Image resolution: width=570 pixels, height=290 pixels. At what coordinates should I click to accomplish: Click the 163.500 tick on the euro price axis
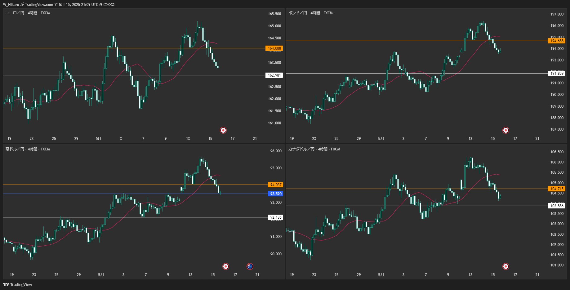pos(274,63)
